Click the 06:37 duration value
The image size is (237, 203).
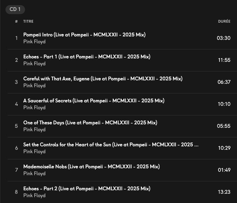[x=224, y=82]
